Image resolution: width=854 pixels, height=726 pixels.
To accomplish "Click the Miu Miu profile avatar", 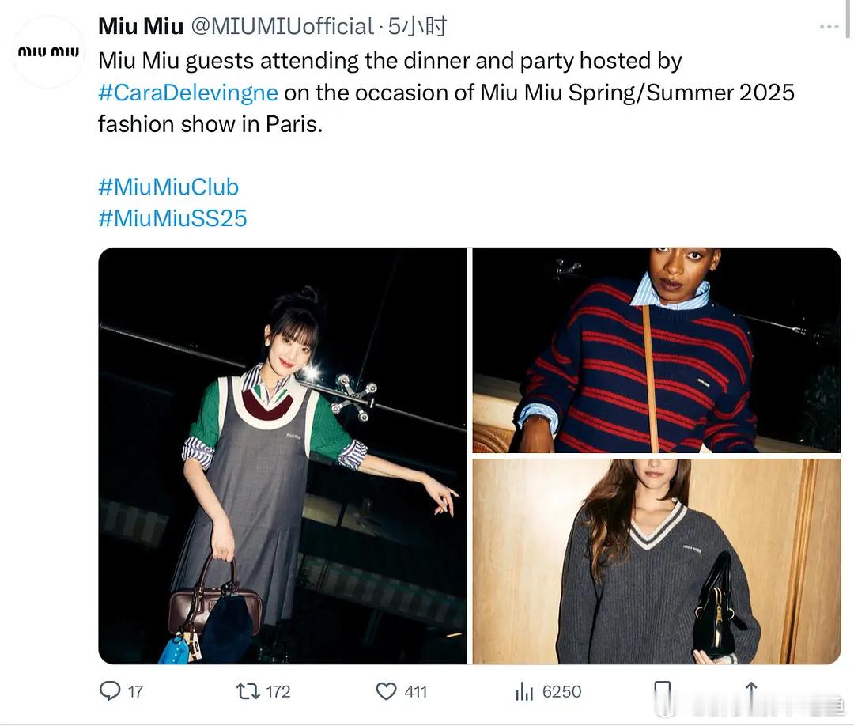I will [x=47, y=51].
